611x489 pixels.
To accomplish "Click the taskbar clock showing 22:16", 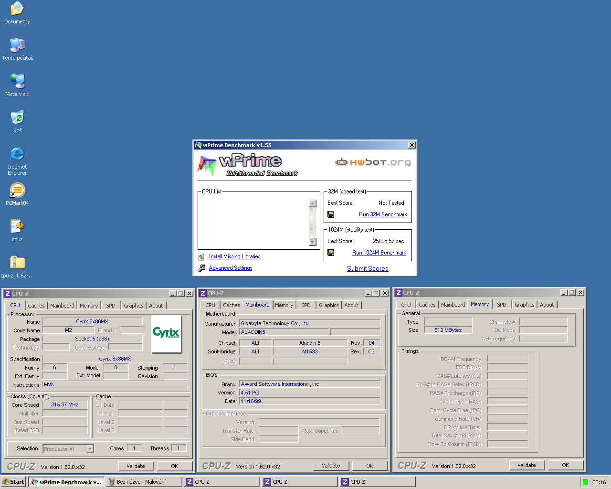I will [599, 482].
